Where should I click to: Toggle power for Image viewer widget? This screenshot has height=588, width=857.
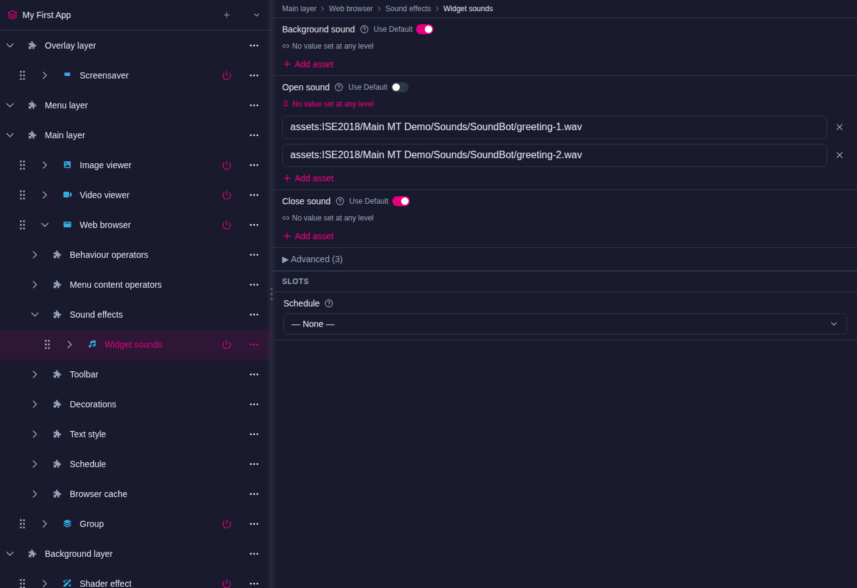tap(227, 165)
